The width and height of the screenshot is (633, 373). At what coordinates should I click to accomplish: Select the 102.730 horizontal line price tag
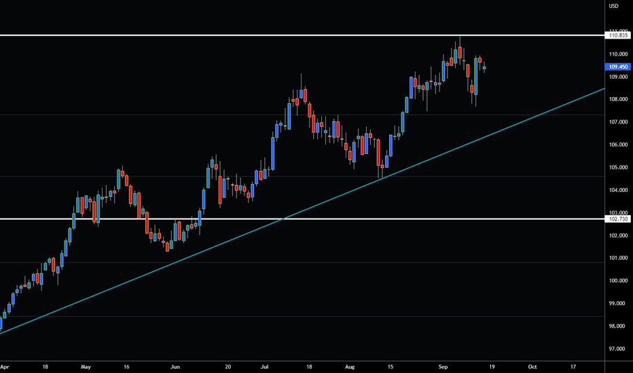coord(618,219)
